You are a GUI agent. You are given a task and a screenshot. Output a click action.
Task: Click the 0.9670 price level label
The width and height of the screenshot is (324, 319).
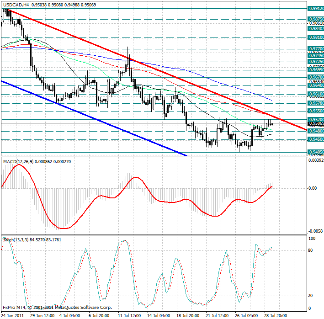[x=315, y=78]
